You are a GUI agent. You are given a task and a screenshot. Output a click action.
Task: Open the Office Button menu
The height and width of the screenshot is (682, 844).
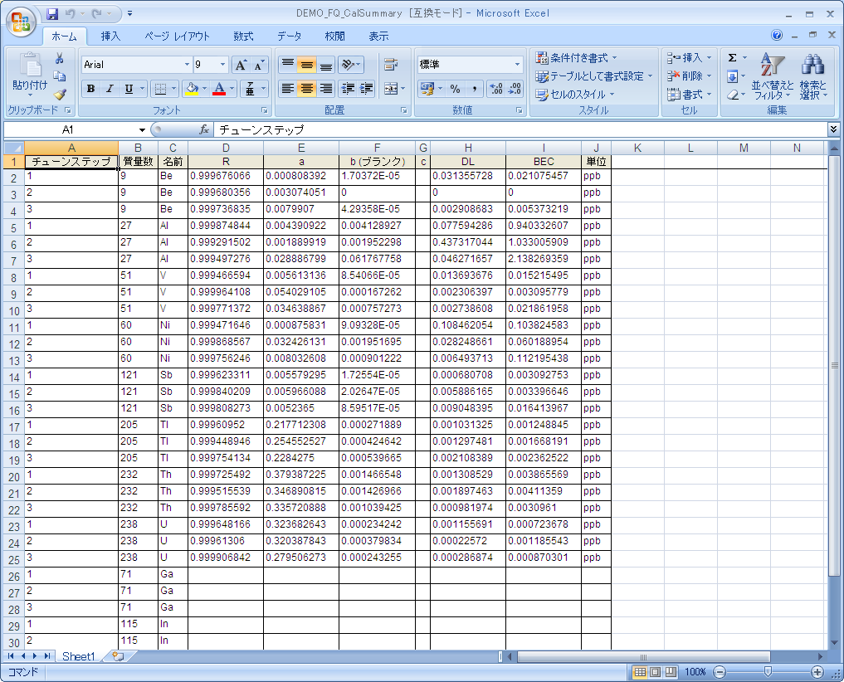coord(21,22)
